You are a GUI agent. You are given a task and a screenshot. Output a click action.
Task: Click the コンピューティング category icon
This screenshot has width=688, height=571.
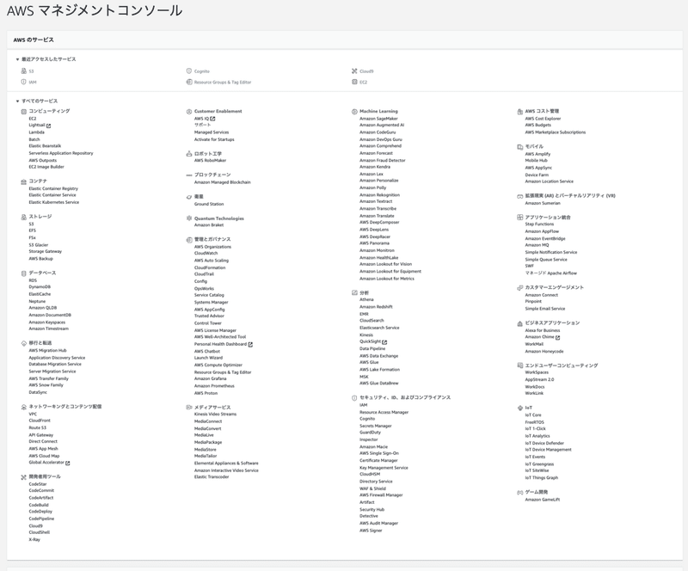[24, 112]
